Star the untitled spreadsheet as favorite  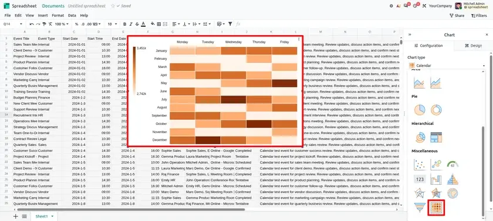click(113, 6)
